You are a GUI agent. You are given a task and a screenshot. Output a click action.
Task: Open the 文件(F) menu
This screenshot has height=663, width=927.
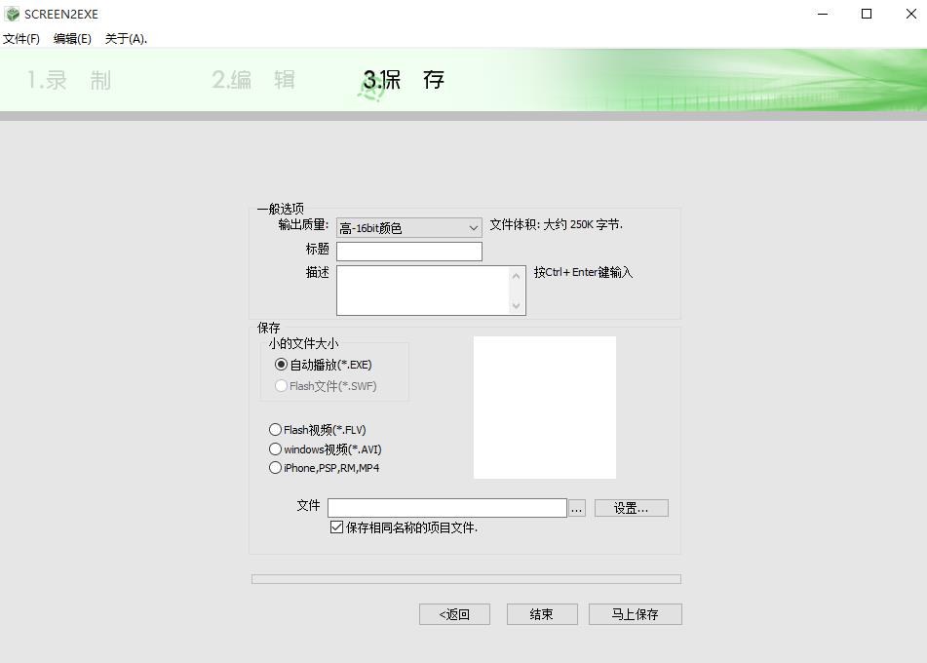(21, 39)
